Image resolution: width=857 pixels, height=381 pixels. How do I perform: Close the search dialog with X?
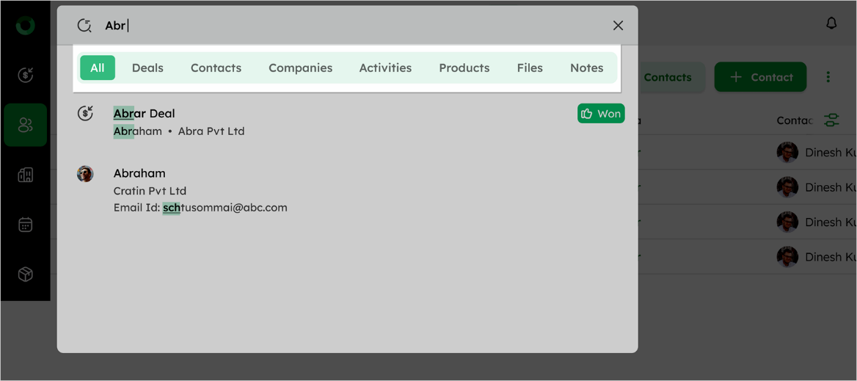pyautogui.click(x=618, y=26)
